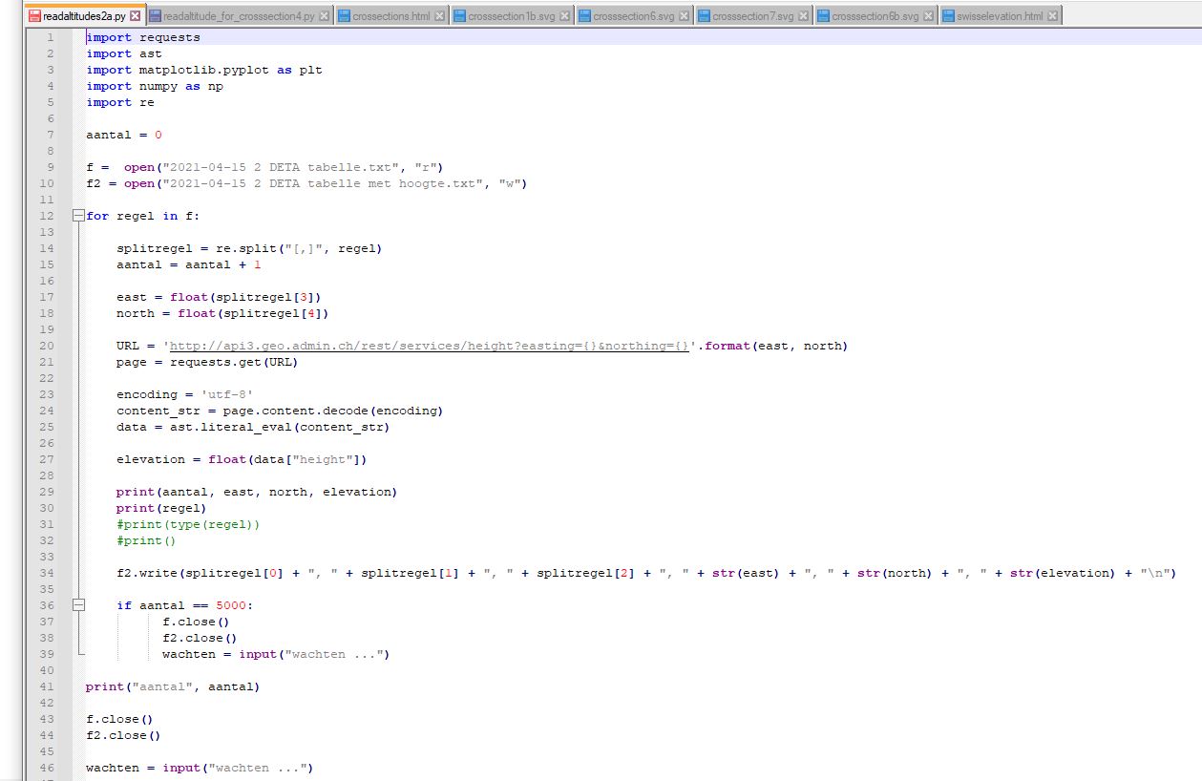Close the readaltitude_for_crosssection4.py tab
1202x781 pixels.
point(325,16)
